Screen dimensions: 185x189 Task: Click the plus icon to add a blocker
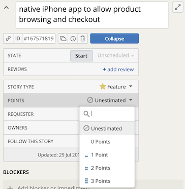(10, 187)
